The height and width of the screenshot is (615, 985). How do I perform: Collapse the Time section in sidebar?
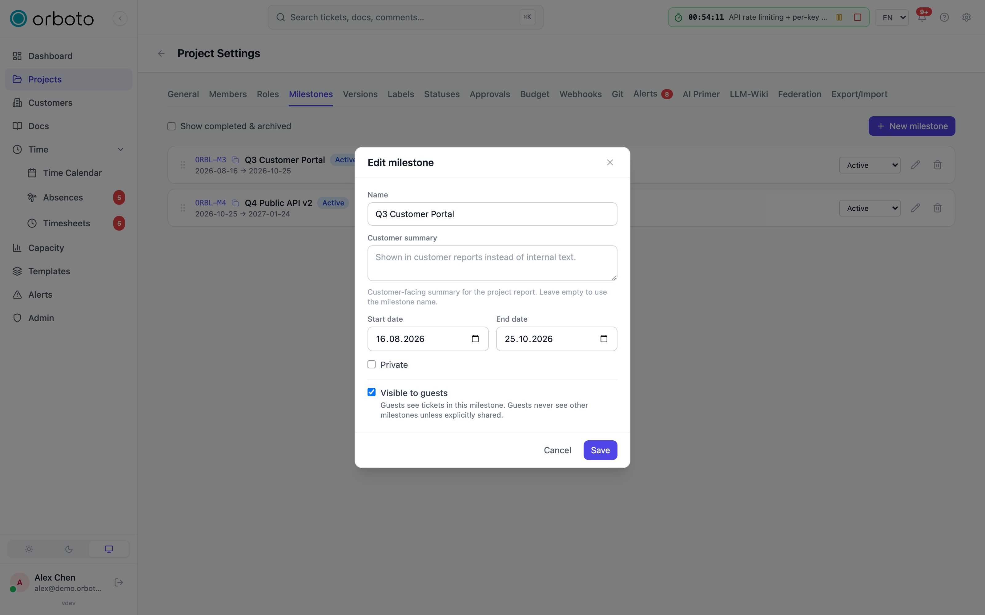click(120, 149)
